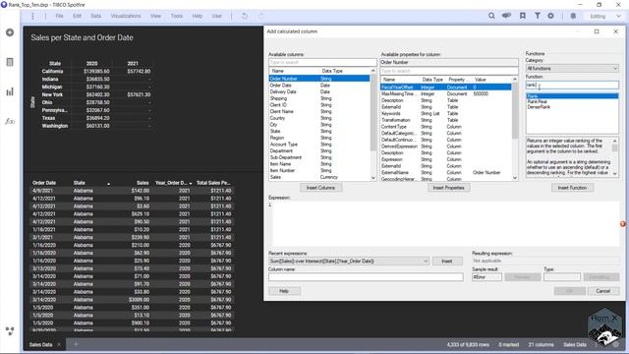Viewport: 629px width, 354px height.
Task: Select State column in Available columns list
Action: [319, 131]
